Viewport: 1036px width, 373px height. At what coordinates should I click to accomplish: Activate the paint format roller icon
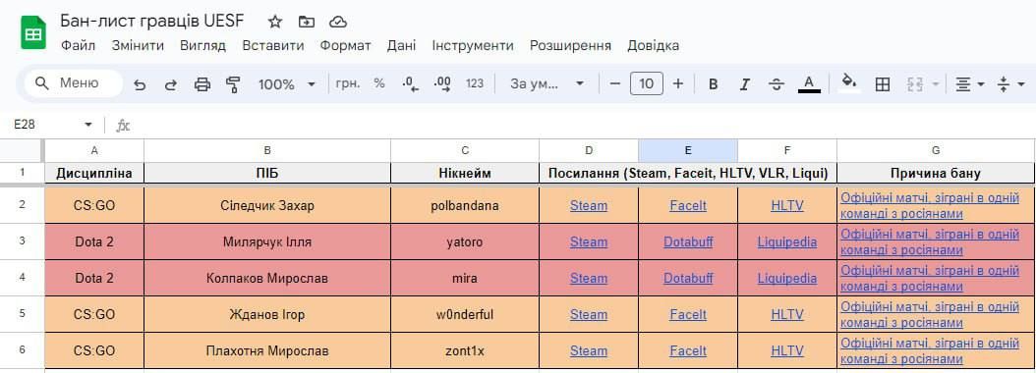[x=233, y=83]
